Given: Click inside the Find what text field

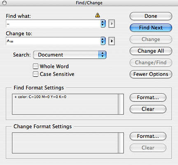Looking at the screenshot, I should pyautogui.click(x=53, y=24).
